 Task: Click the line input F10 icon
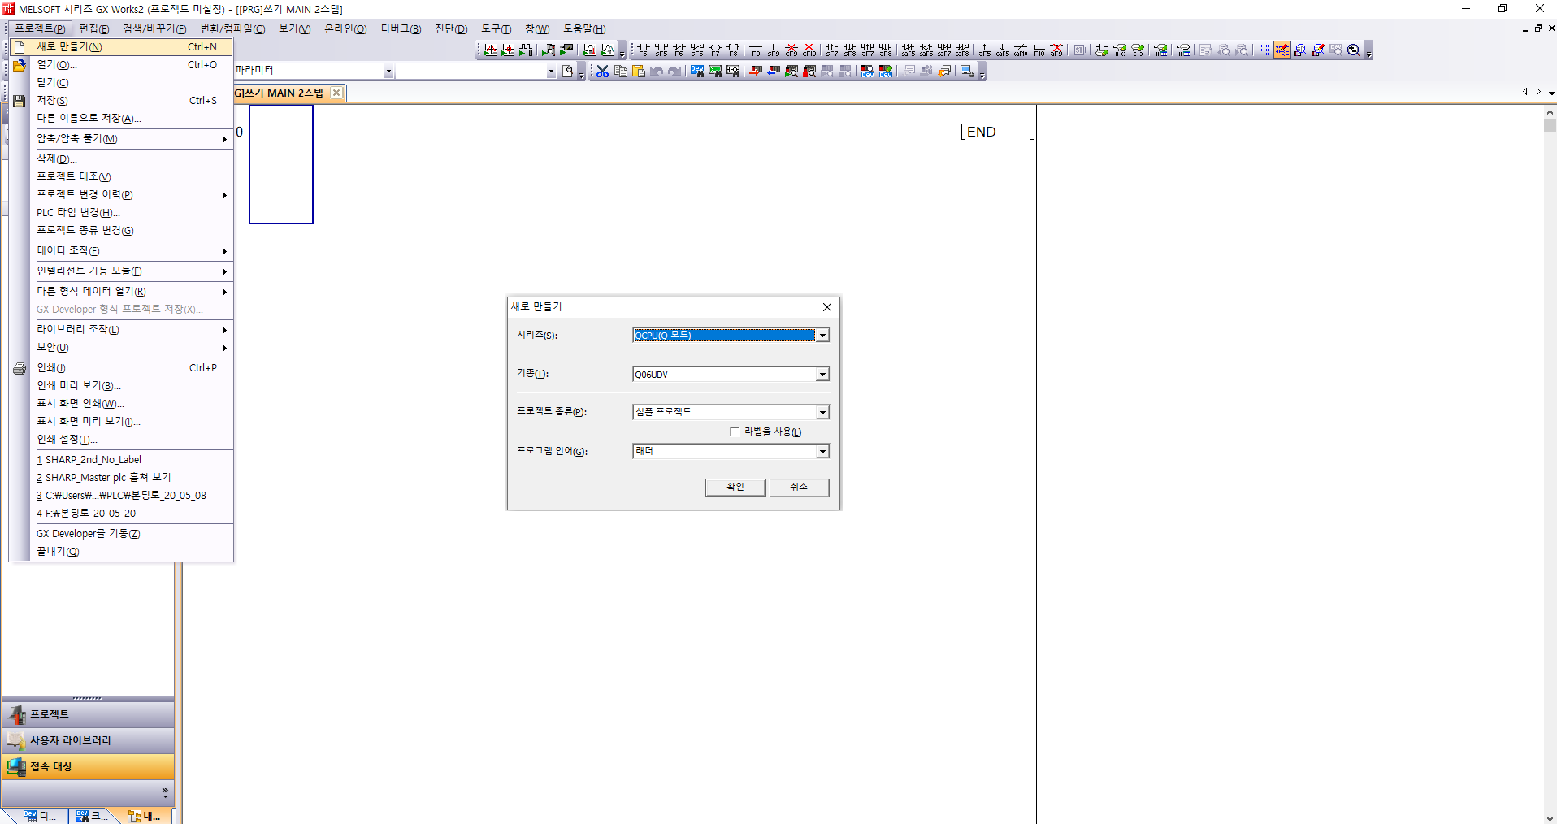(x=1039, y=50)
